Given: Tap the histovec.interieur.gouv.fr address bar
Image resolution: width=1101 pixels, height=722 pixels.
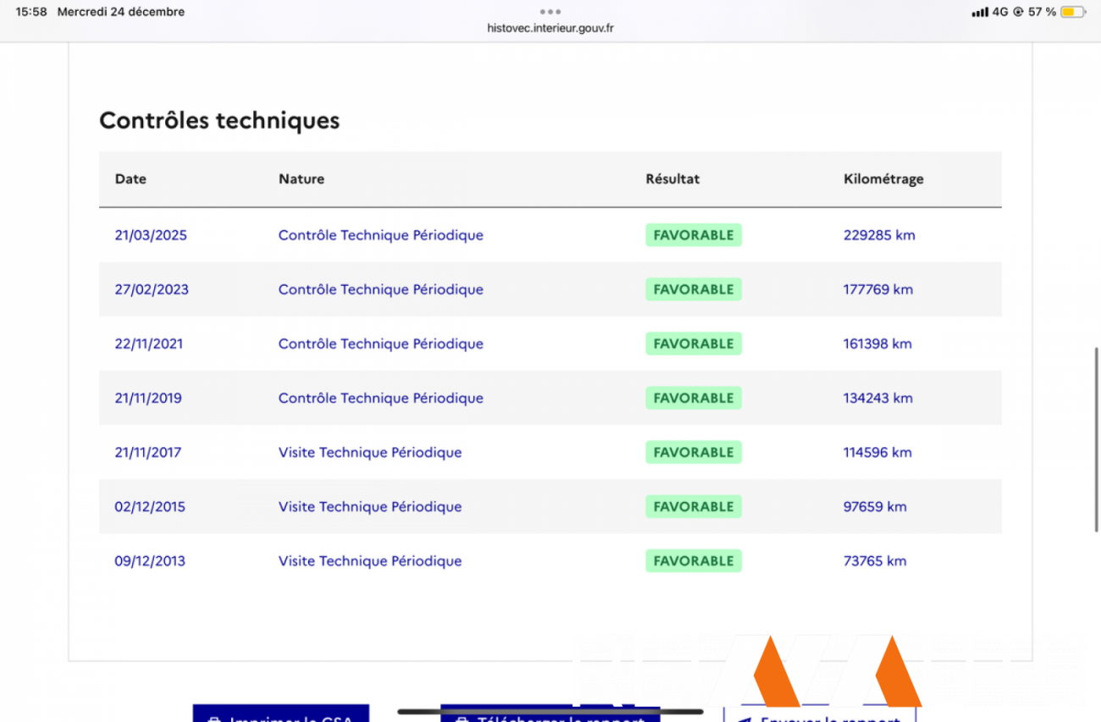Looking at the screenshot, I should coord(550,27).
